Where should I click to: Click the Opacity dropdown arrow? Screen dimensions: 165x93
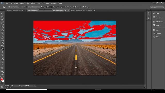[51, 7]
